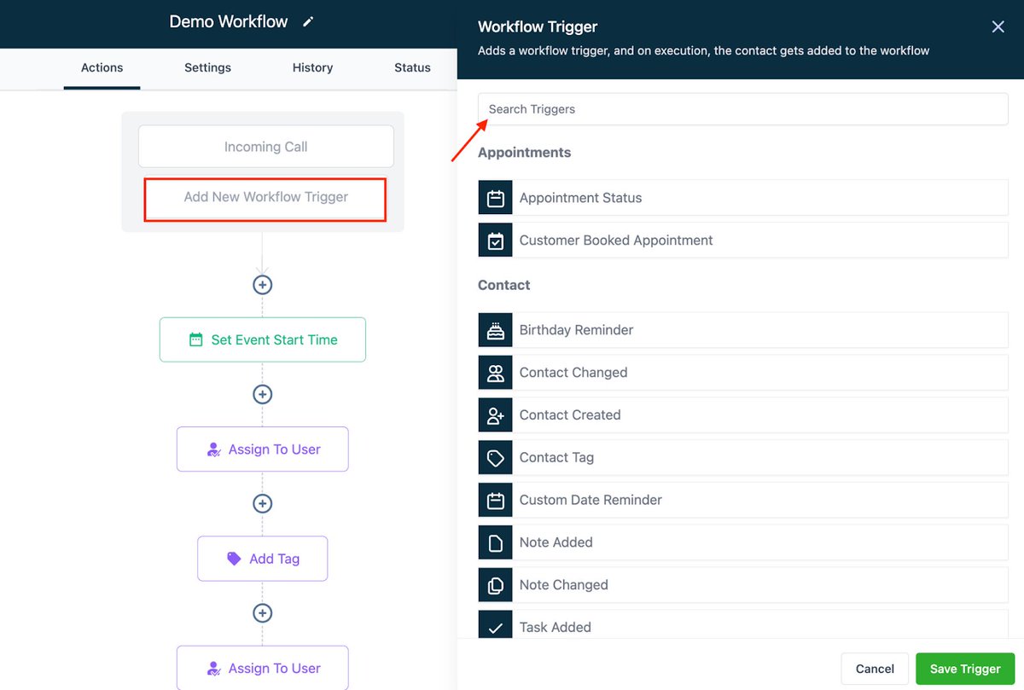Click plus icon below Add Tag step

coord(263,612)
